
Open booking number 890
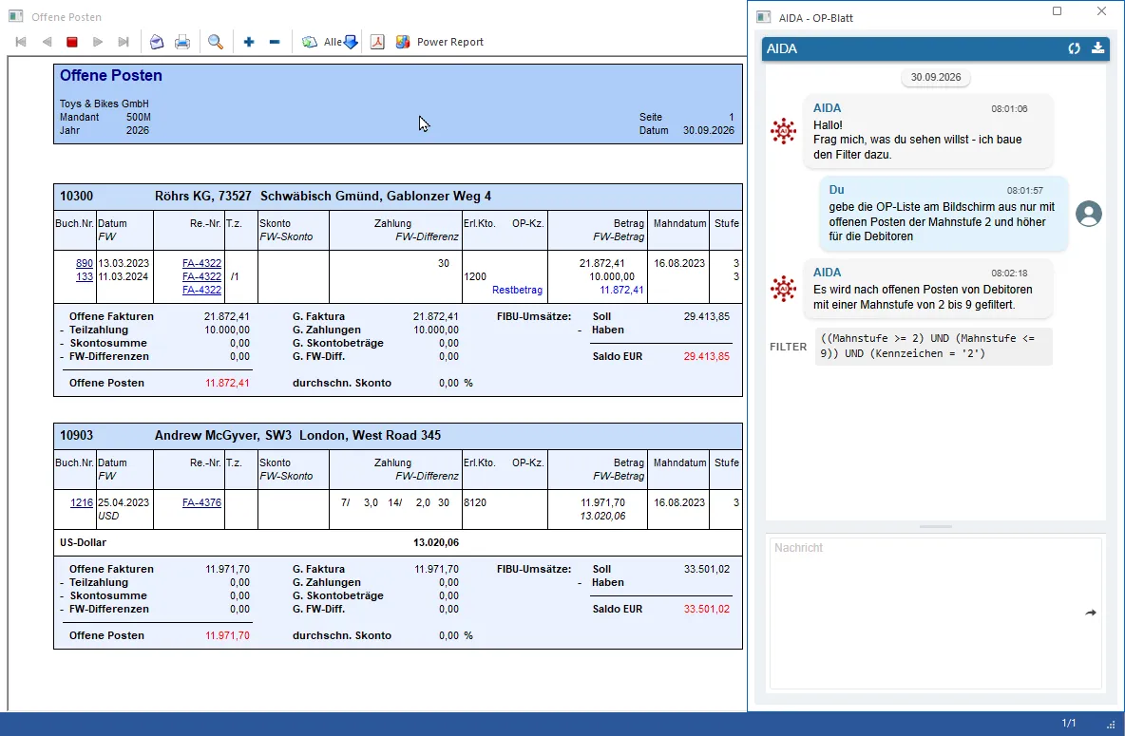pos(85,263)
